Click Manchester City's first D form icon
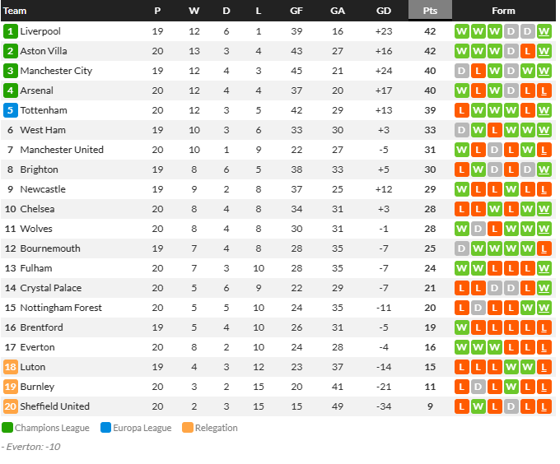The height and width of the screenshot is (464, 560). 462,71
